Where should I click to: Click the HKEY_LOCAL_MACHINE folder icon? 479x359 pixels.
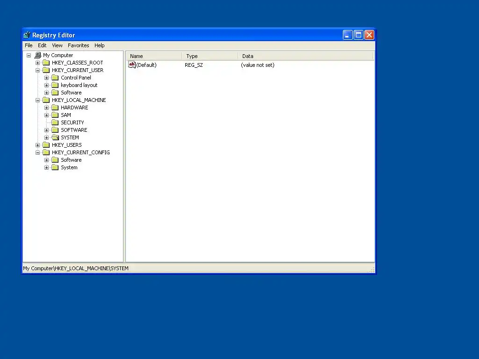(46, 100)
